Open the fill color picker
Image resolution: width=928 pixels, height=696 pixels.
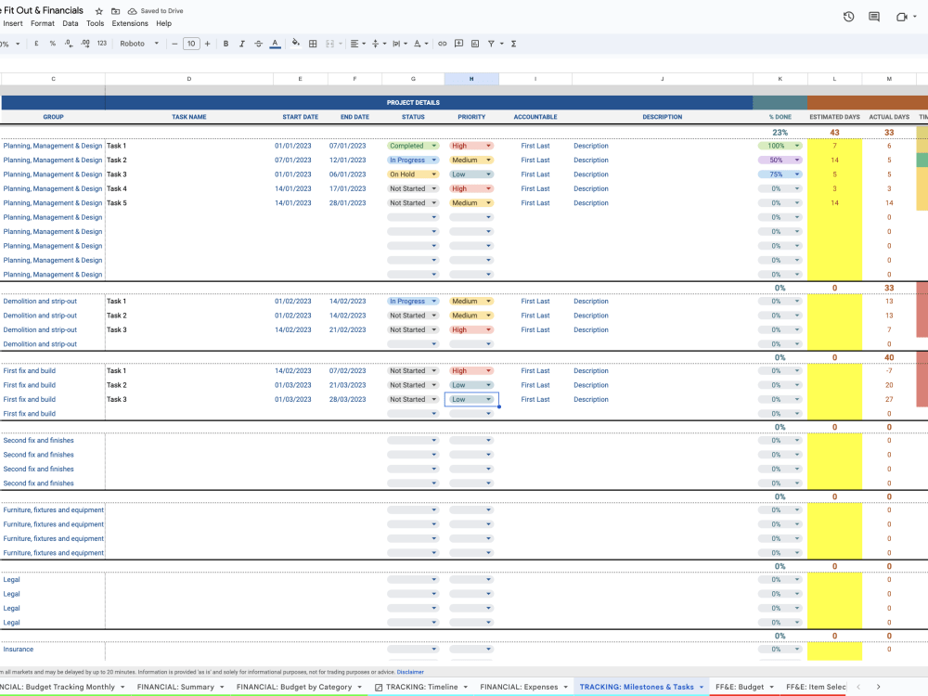click(294, 43)
